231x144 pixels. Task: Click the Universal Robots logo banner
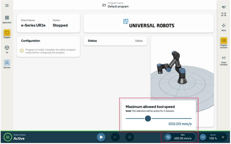click(x=148, y=24)
